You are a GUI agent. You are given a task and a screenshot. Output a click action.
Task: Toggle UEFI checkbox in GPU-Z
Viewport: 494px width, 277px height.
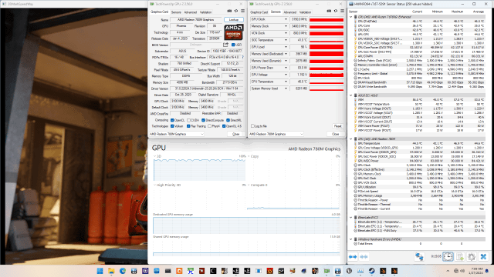point(233,45)
